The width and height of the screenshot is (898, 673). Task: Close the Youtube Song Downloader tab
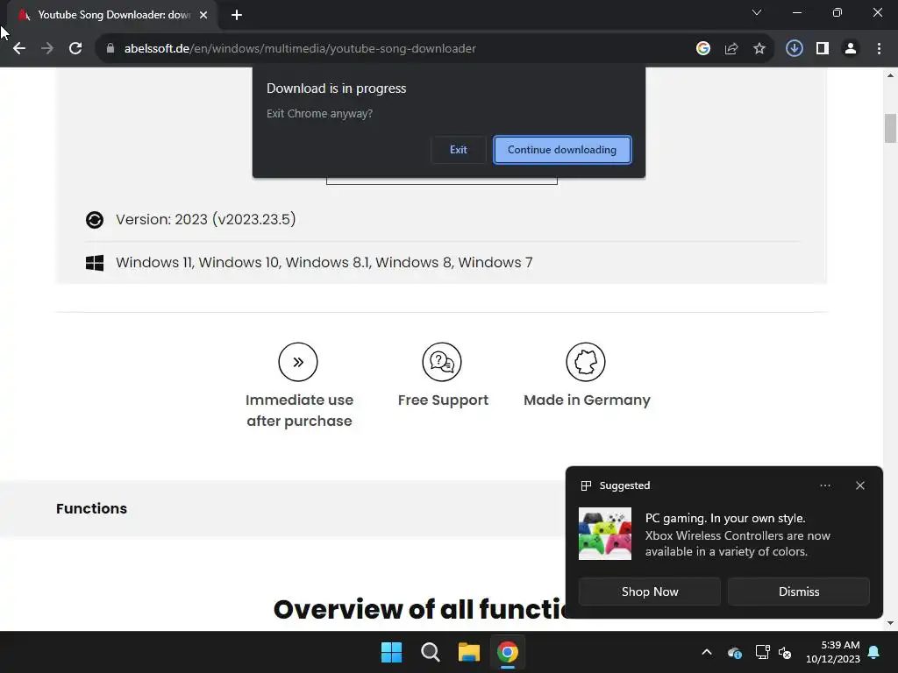click(x=203, y=15)
